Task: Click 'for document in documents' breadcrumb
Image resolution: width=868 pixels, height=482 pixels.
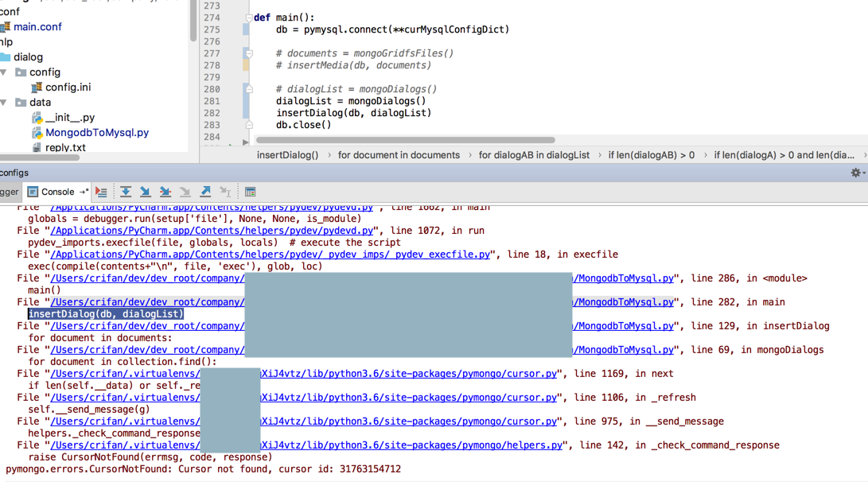Action: click(399, 155)
